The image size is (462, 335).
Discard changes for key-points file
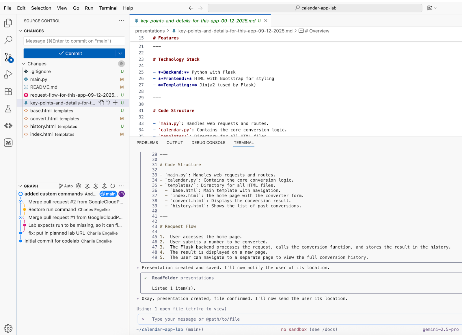108,103
